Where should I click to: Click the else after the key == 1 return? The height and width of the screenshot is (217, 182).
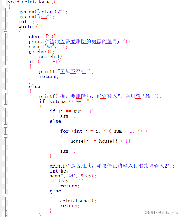tap(55, 191)
